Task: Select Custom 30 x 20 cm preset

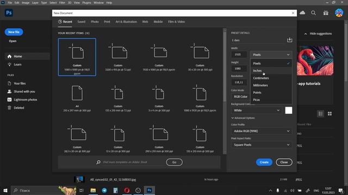Action: (x=200, y=57)
